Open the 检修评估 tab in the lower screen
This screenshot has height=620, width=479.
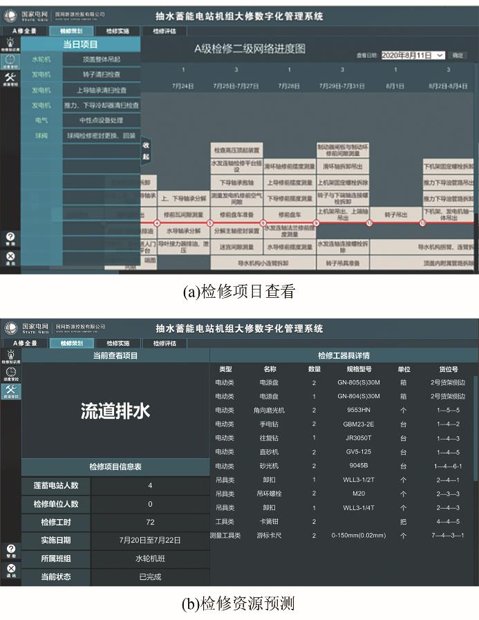tap(165, 344)
